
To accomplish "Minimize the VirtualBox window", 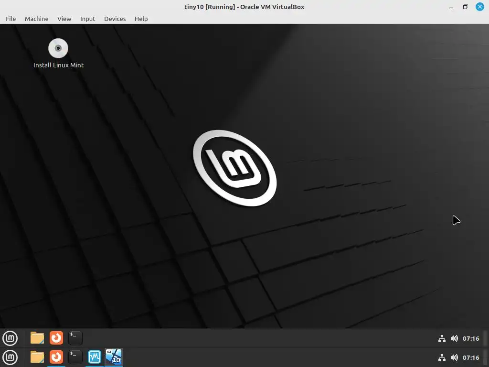I will [x=451, y=7].
